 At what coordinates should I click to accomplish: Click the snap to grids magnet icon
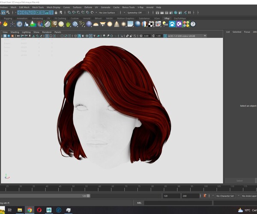tap(69, 12)
